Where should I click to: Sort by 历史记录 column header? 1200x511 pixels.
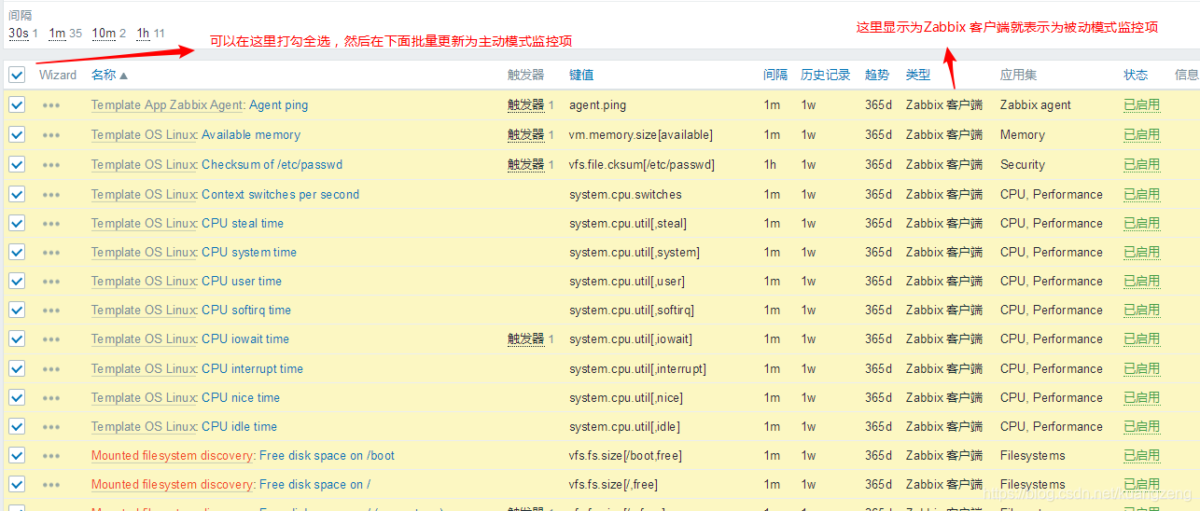point(826,76)
